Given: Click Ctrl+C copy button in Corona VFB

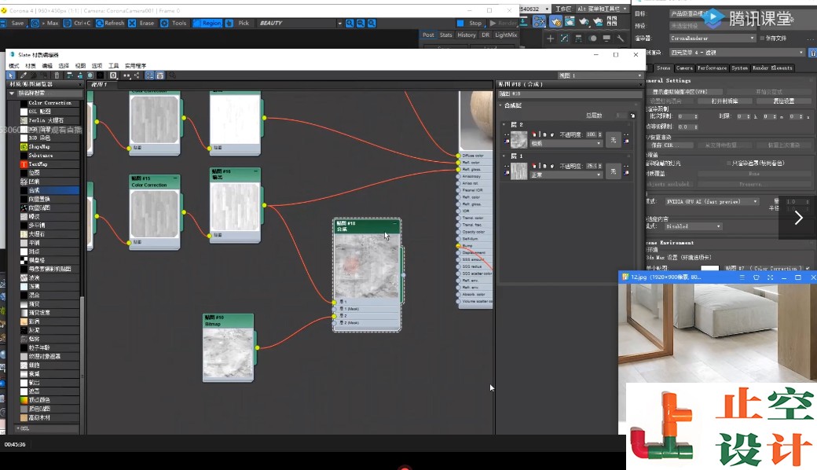Looking at the screenshot, I should tap(77, 23).
